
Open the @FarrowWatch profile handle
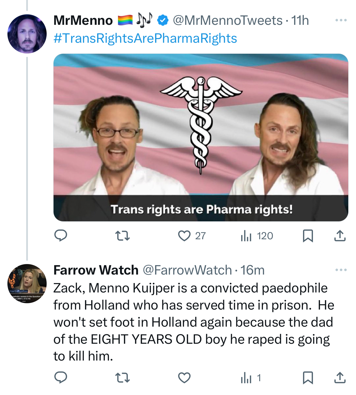187,270
